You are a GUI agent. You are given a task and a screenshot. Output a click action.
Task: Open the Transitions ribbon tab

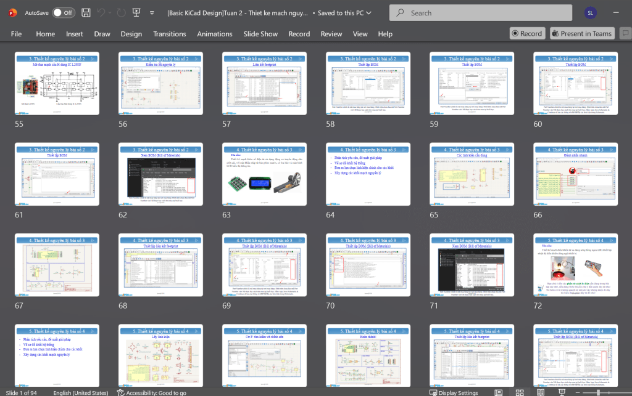[x=169, y=34]
